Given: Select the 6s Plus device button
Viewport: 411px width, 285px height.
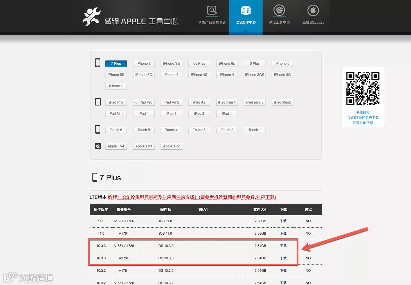Looking at the screenshot, I should [x=199, y=64].
